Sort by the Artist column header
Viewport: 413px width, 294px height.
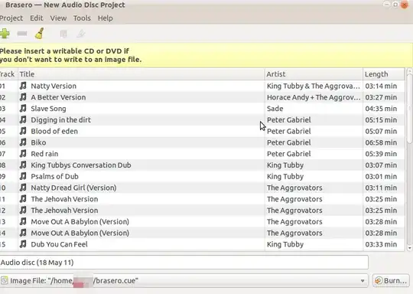(x=314, y=74)
